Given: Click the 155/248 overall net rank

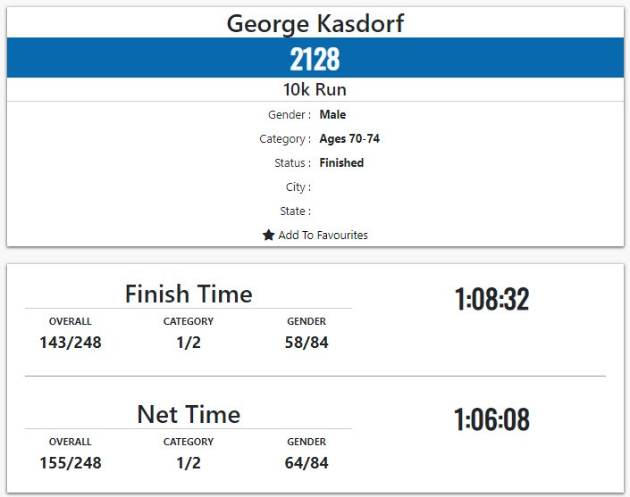Looking at the screenshot, I should tap(71, 462).
